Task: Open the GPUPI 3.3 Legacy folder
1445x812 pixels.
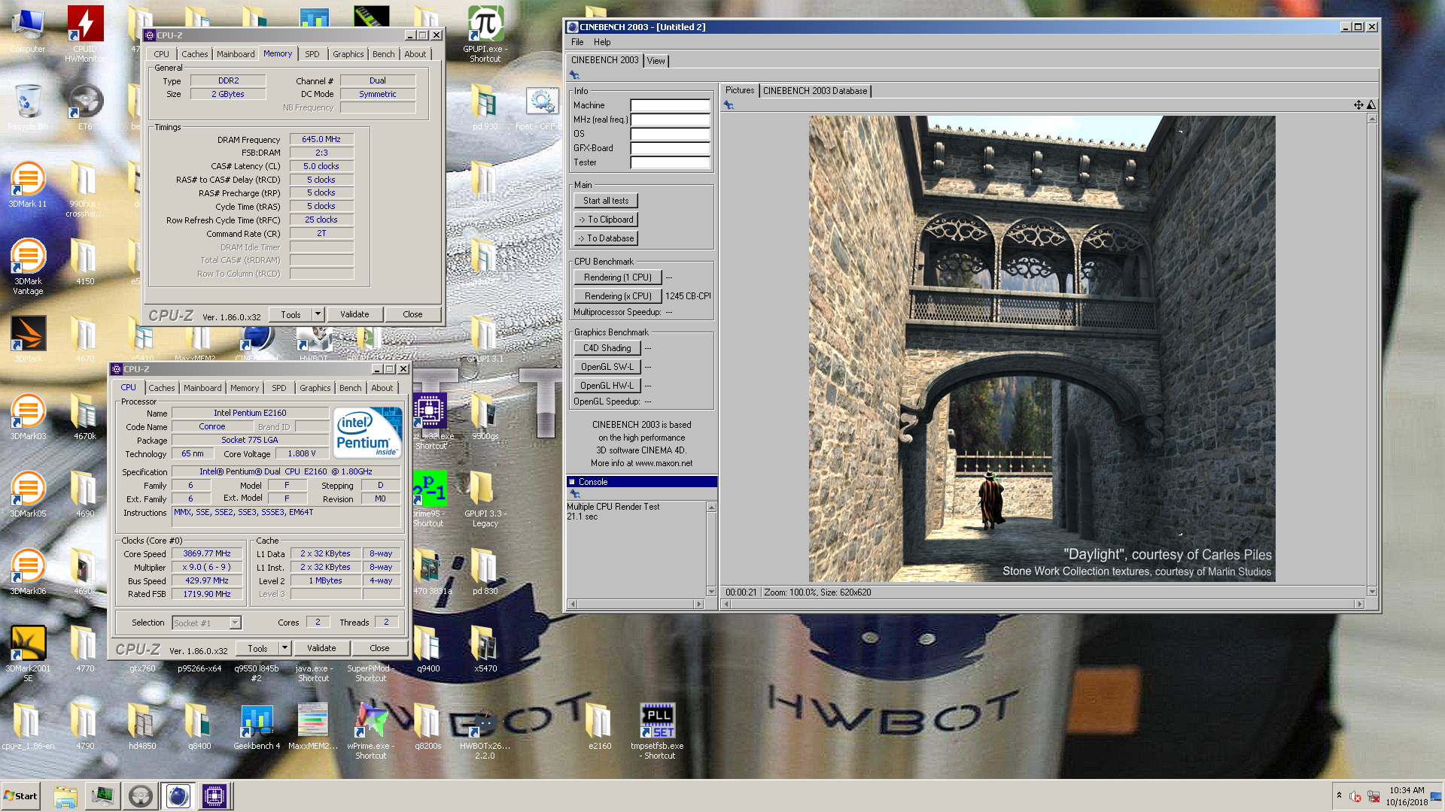Action: 485,499
